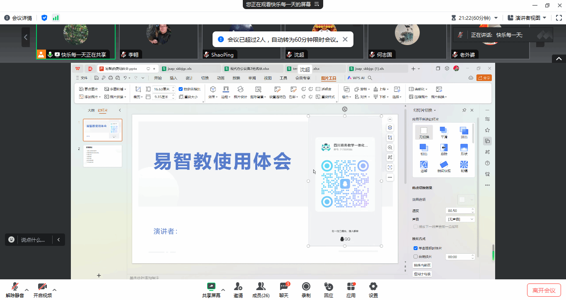Screen dimensions: 566x300
Task: Toggle 单击鼠标时换片 checkbox
Action: (416, 248)
